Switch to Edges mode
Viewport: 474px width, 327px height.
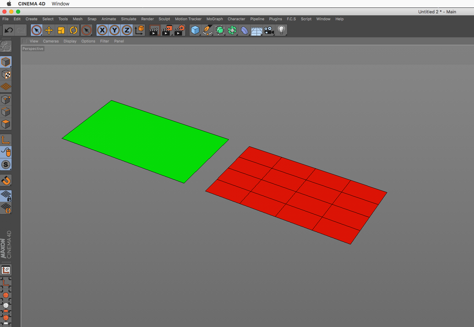click(6, 112)
